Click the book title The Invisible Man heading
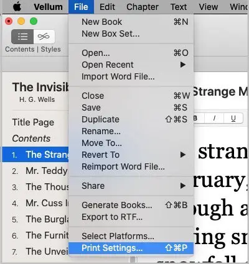Viewport: 249px width, 264px height. pyautogui.click(x=40, y=87)
